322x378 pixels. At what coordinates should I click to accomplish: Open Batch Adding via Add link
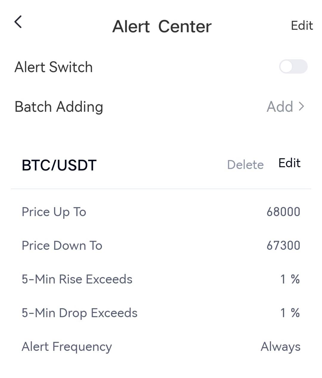280,107
